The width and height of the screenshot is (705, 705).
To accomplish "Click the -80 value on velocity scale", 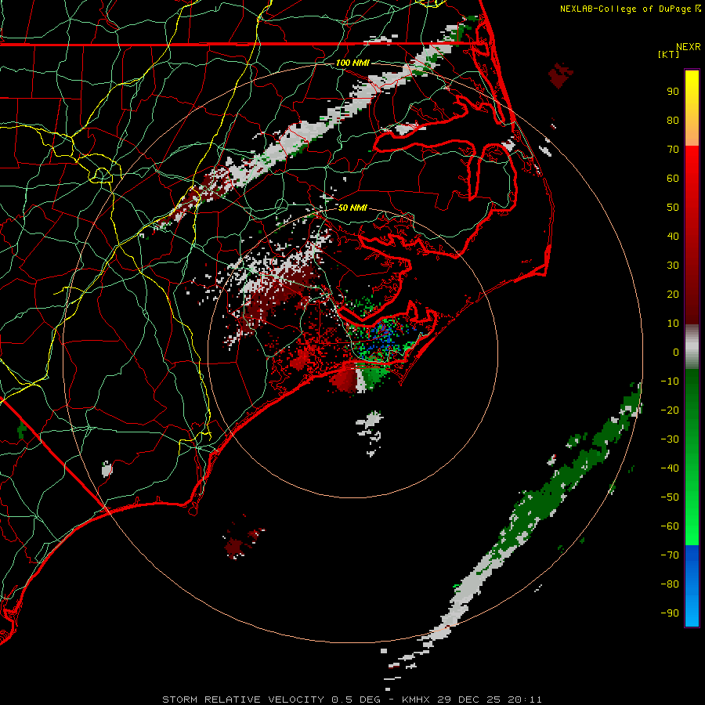I will coord(670,584).
